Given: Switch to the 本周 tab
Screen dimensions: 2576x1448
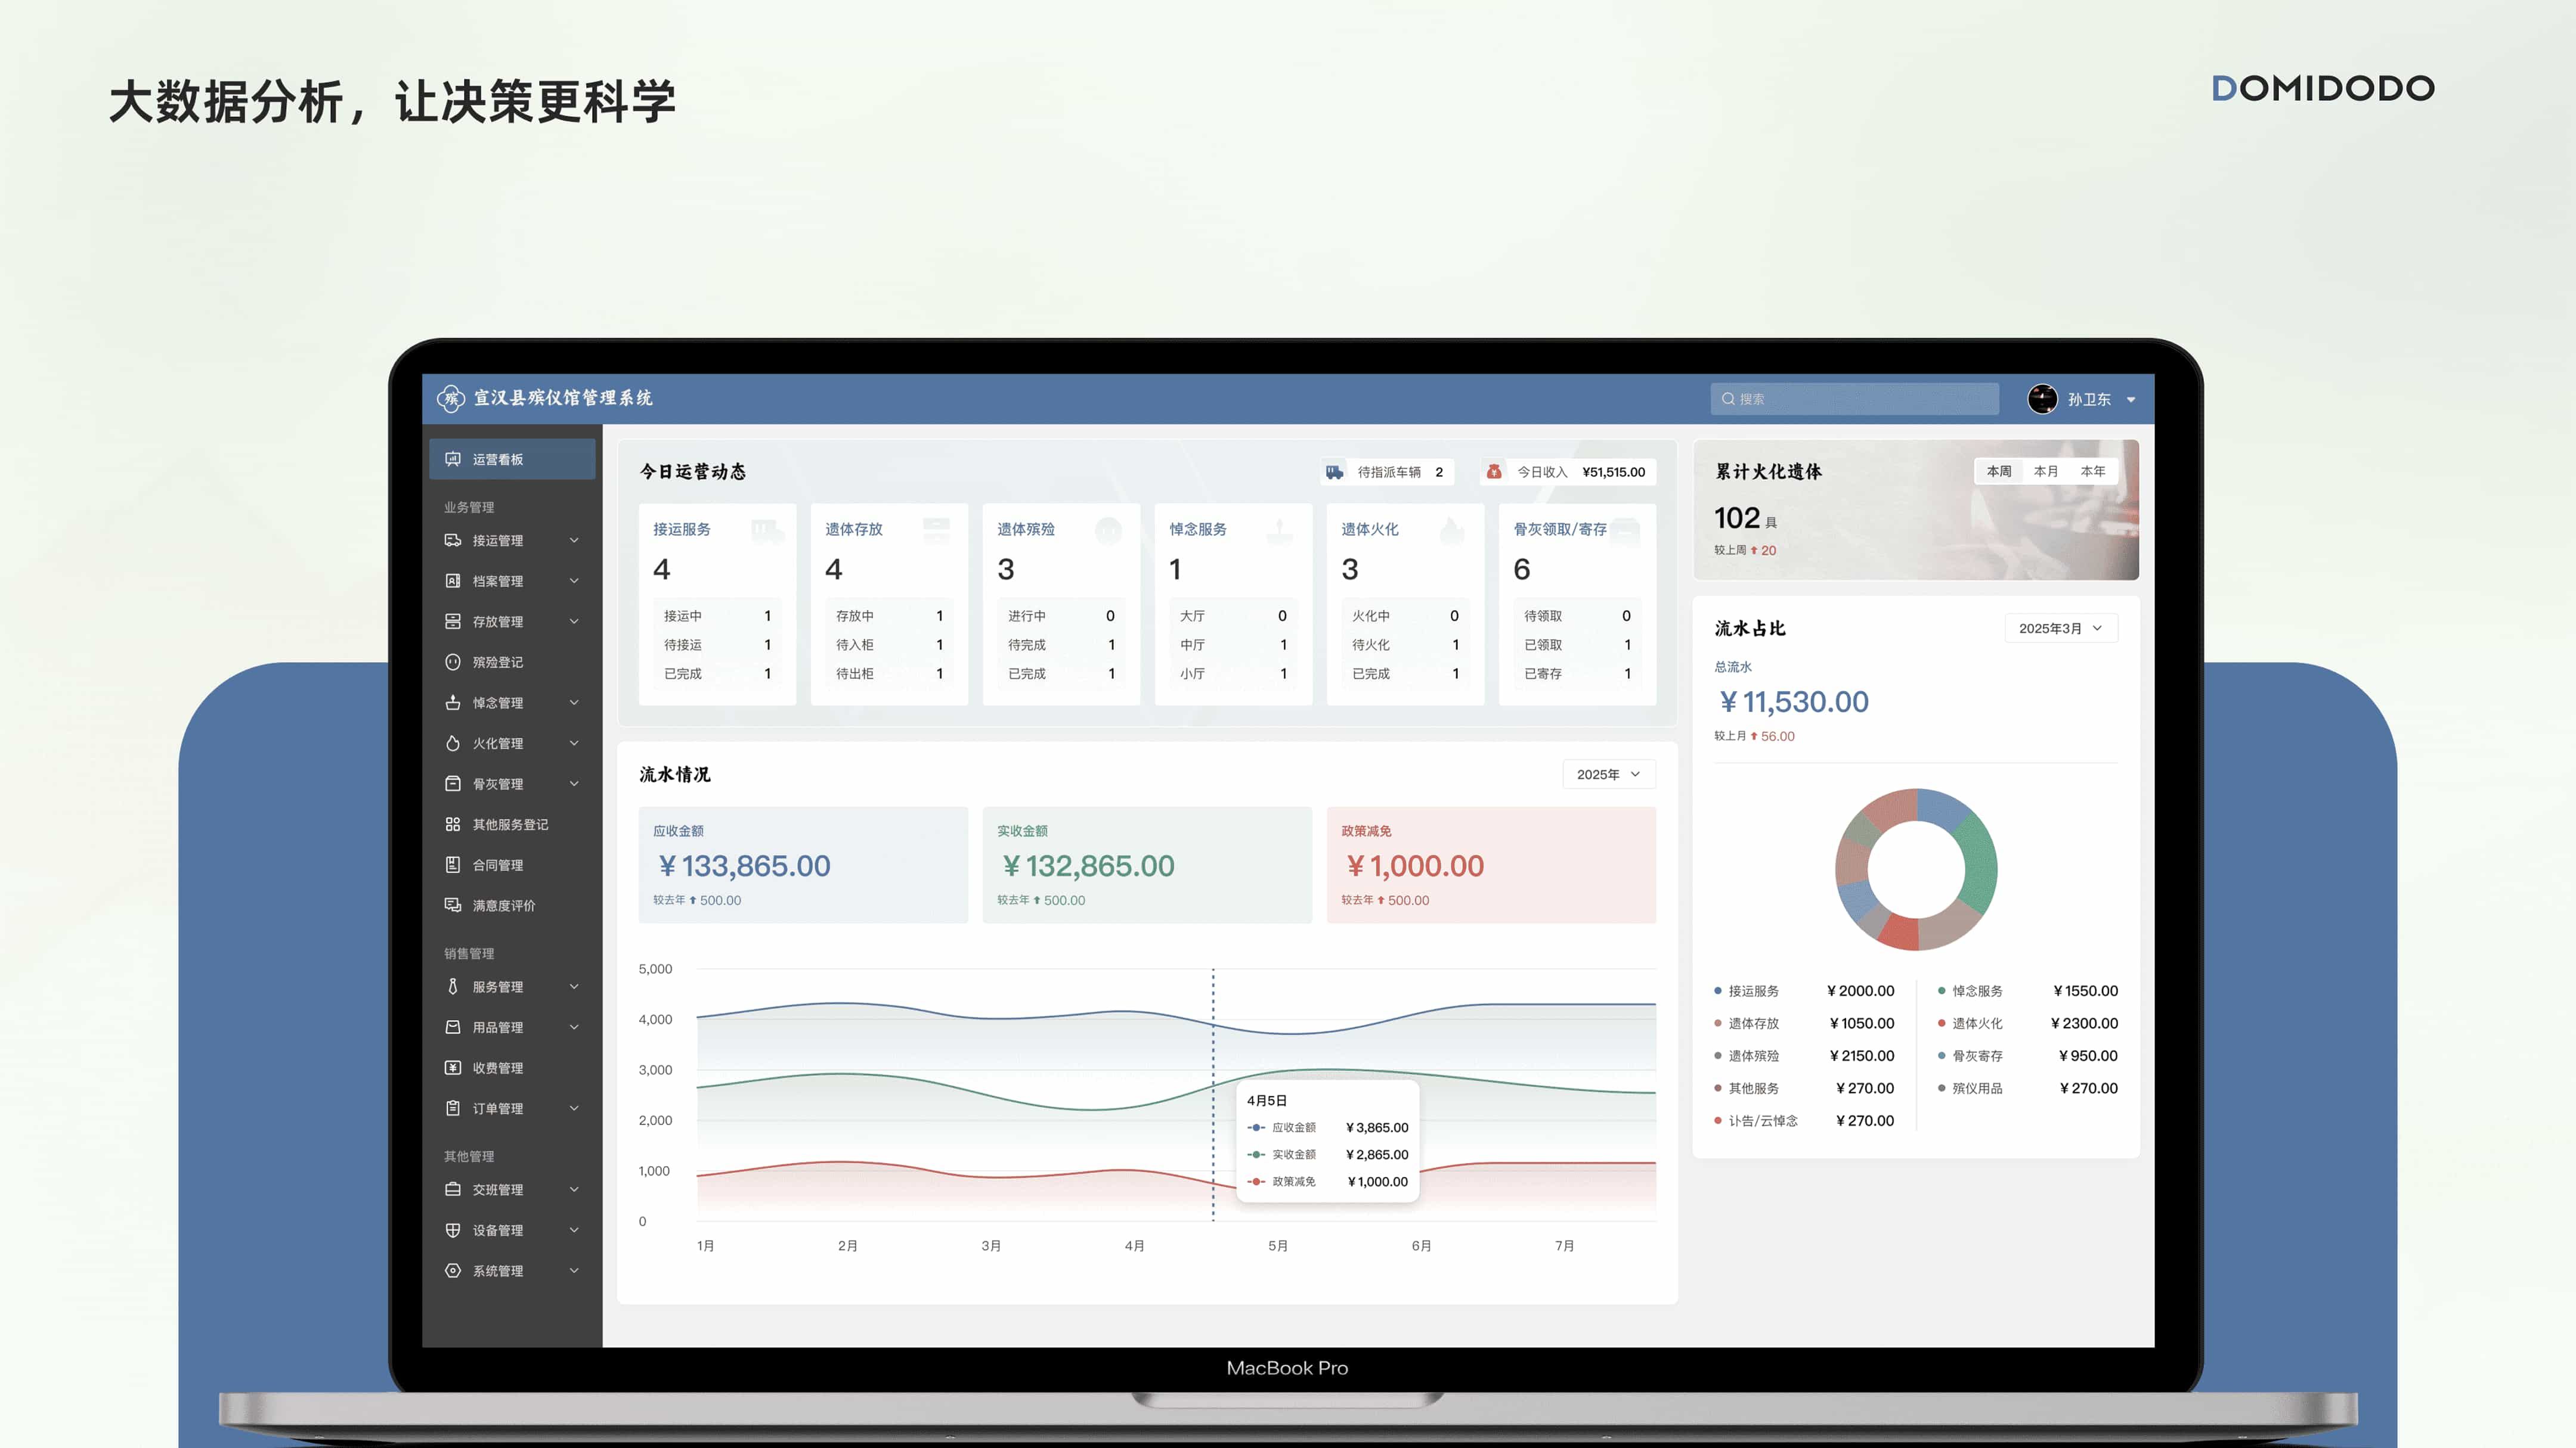Looking at the screenshot, I should point(1999,472).
